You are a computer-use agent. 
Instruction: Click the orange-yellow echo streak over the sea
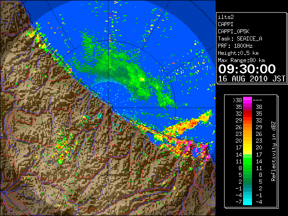coord(187,125)
